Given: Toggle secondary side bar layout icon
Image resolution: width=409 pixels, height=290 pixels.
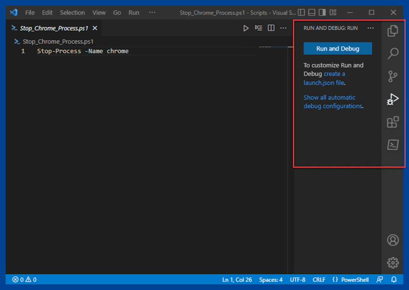Looking at the screenshot, I should click(322, 13).
